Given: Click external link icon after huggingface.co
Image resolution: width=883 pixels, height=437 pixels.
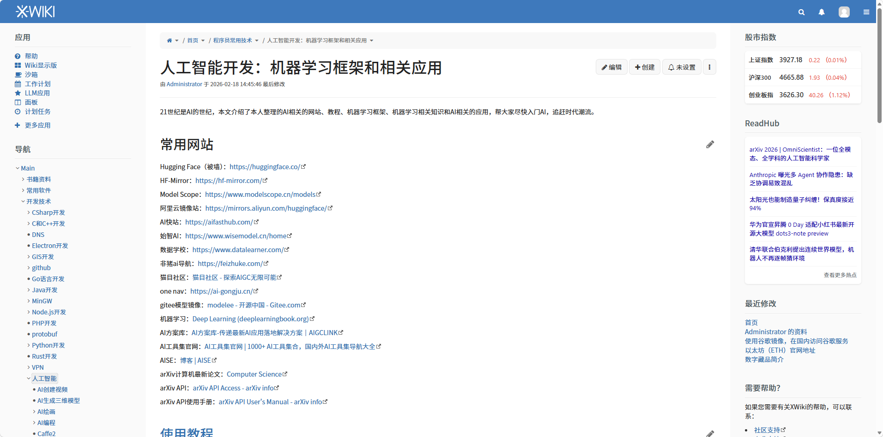Looking at the screenshot, I should coord(303,167).
